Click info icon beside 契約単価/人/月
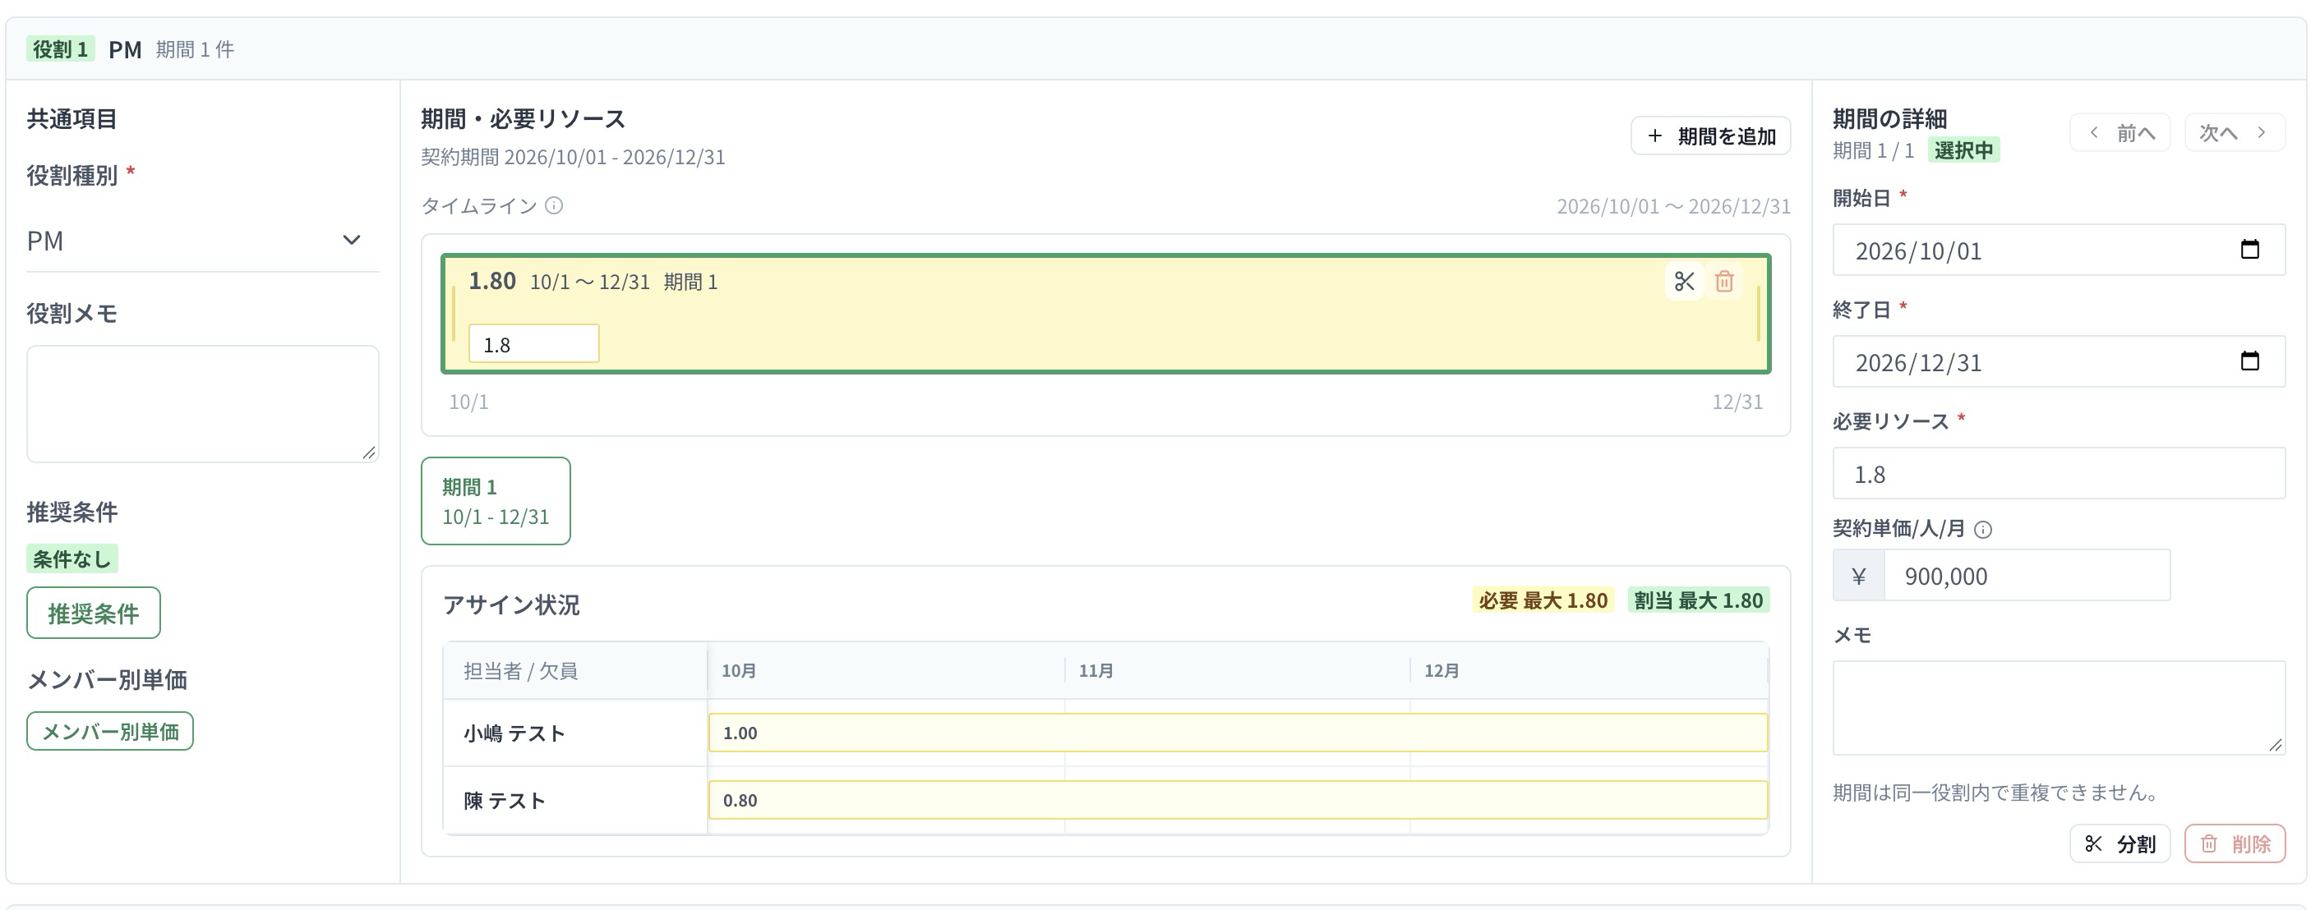 (x=1984, y=530)
